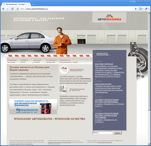This screenshot has width=151, height=146.
Task: Go back using the browser back arrow
Action: [x=3, y=9]
